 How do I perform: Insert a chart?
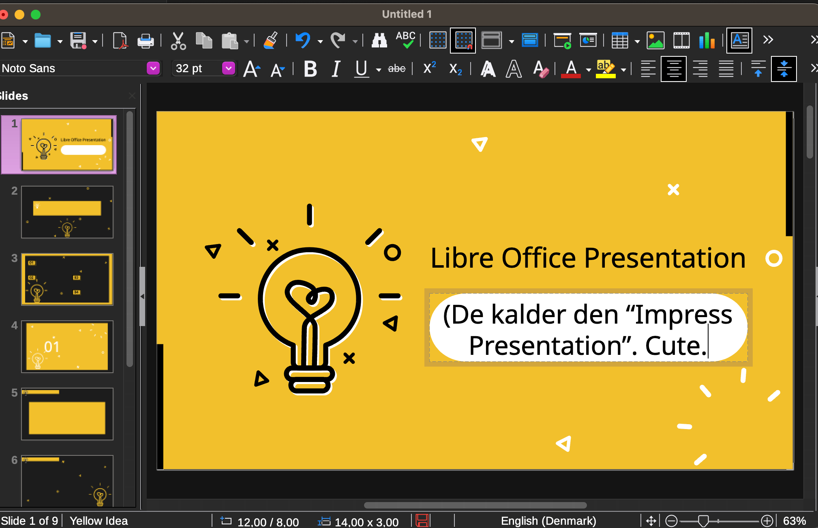tap(707, 41)
